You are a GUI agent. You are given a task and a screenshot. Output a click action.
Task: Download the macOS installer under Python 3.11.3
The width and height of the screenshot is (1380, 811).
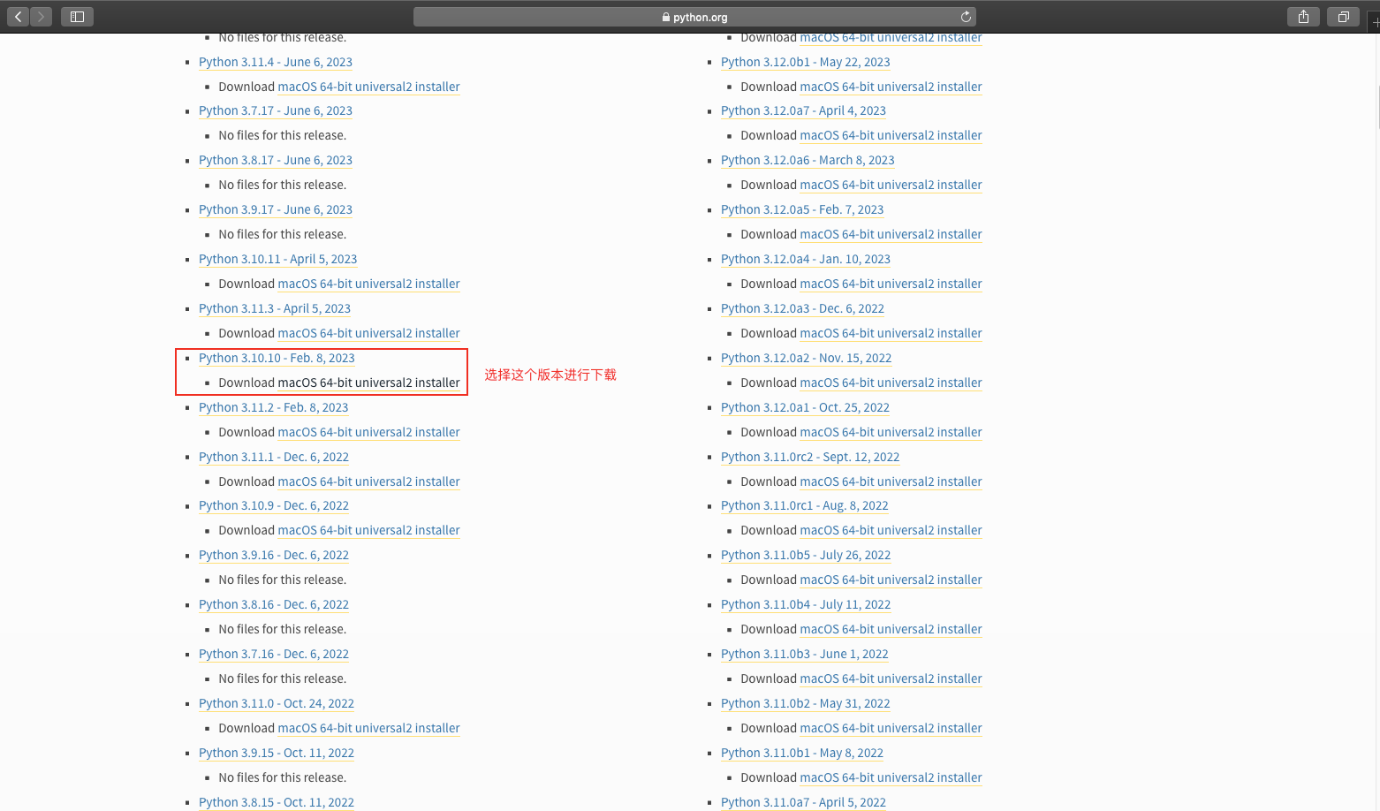(368, 333)
